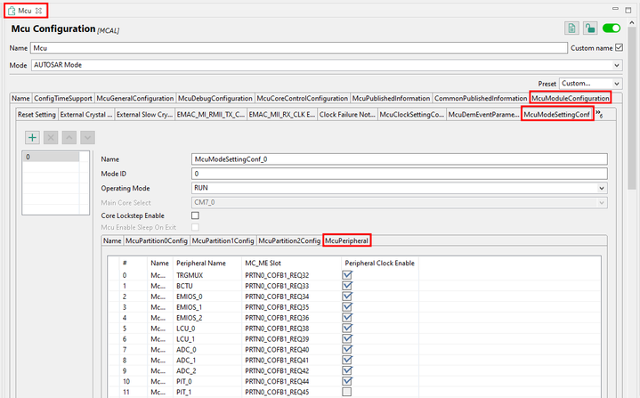The image size is (640, 398).
Task: Click the MC_ME Slot column header
Action: pyautogui.click(x=263, y=264)
